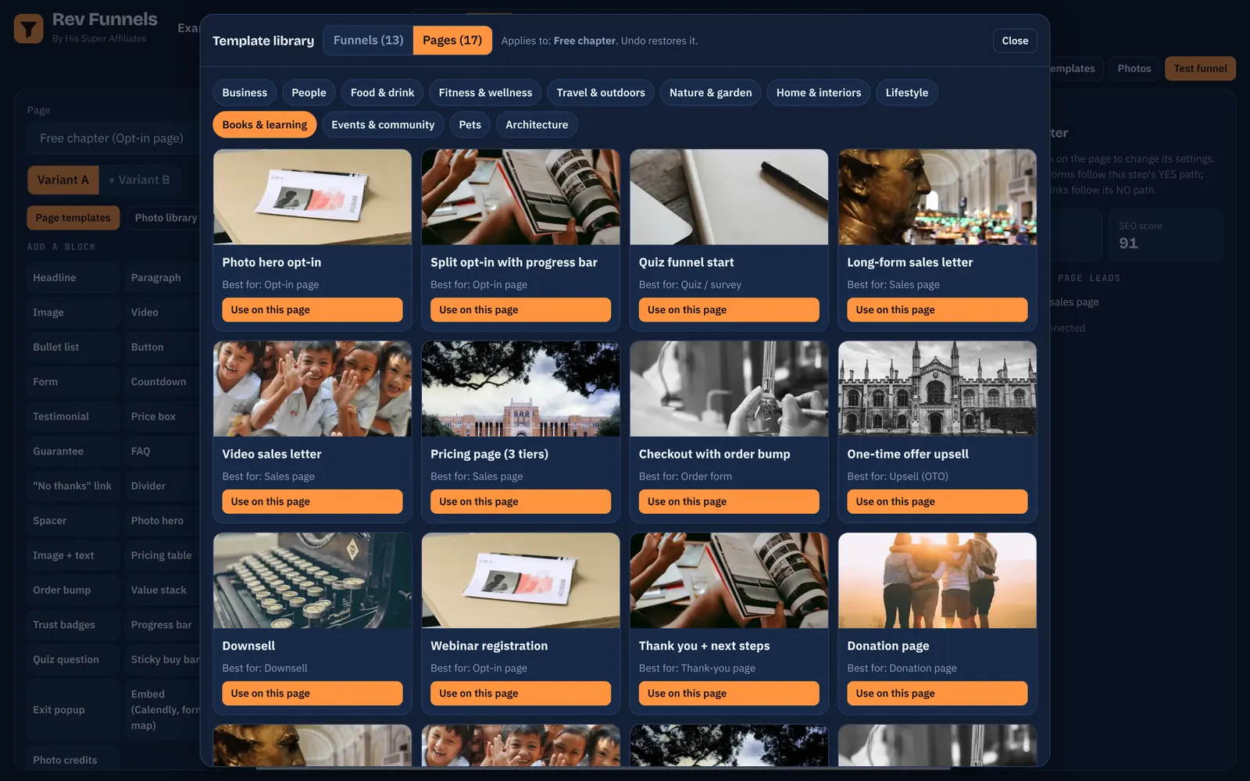Apply the Quiz funnel start template
Image resolution: width=1250 pixels, height=781 pixels.
[x=729, y=310]
